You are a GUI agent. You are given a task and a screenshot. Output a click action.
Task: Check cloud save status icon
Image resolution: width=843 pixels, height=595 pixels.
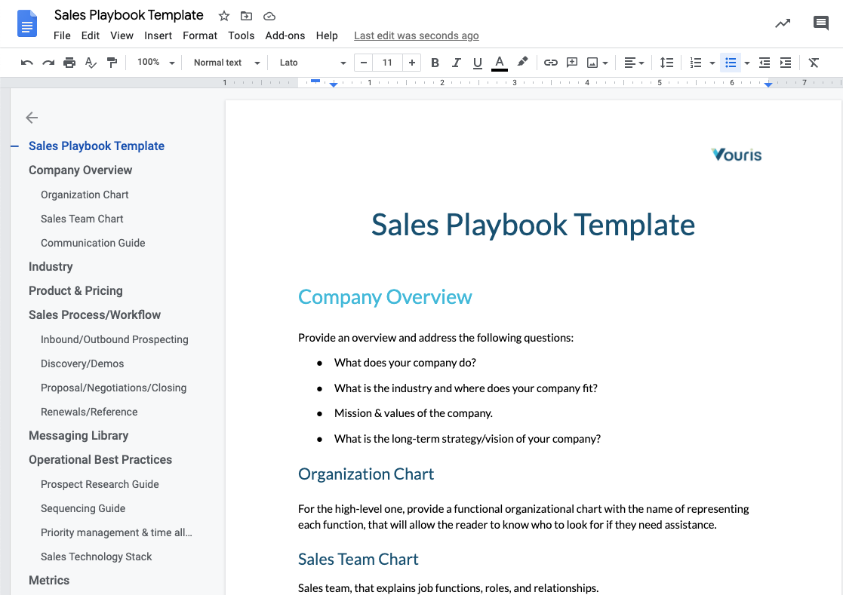point(269,16)
